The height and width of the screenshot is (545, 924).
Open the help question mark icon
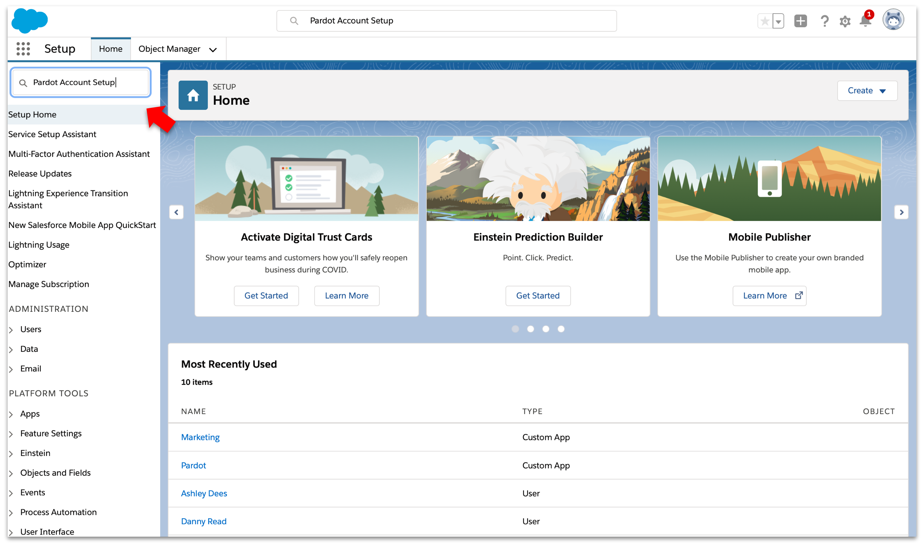(x=824, y=21)
